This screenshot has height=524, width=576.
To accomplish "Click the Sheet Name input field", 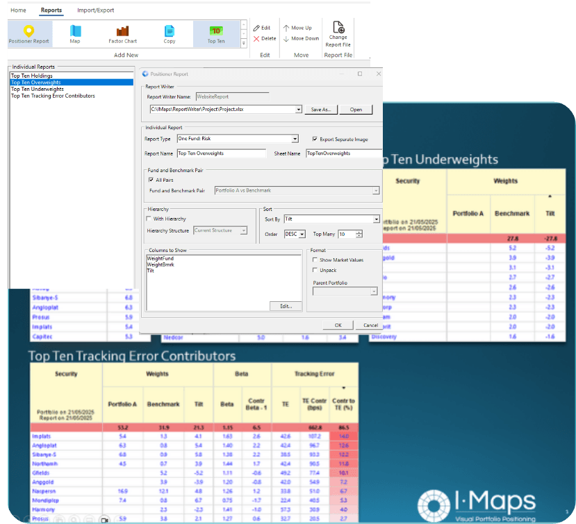I will [344, 153].
